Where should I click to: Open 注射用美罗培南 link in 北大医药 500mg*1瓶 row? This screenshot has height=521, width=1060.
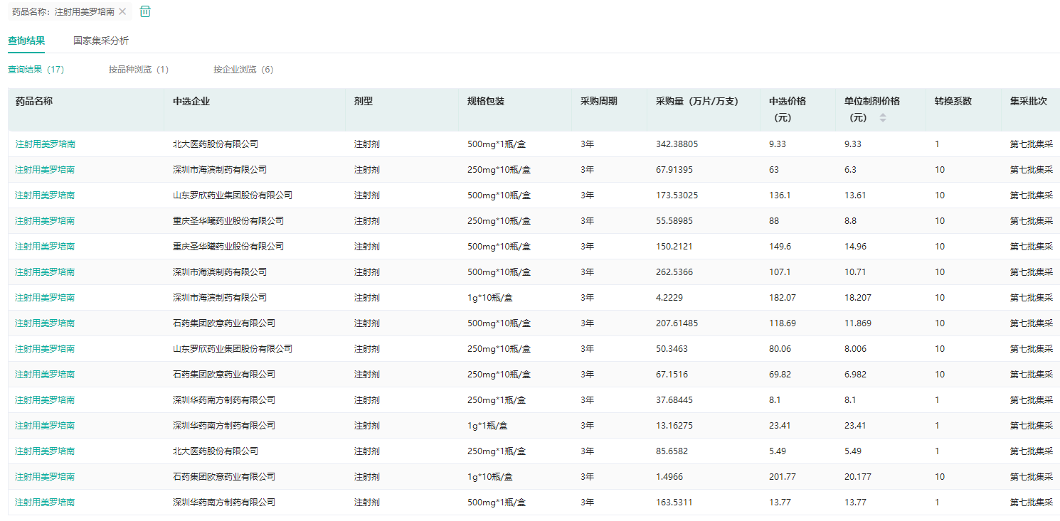coord(46,144)
